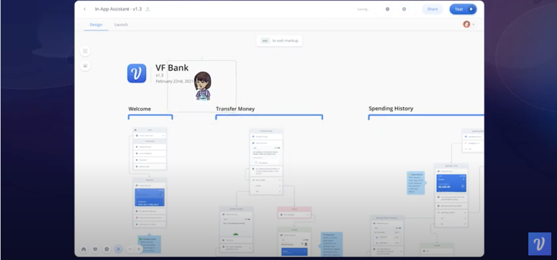Open the blue Dependency note on canvas

tap(415, 183)
